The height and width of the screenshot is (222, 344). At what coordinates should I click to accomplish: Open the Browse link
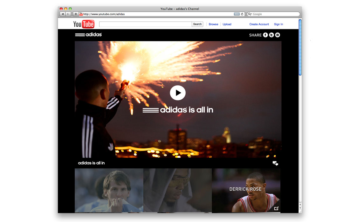tap(213, 24)
